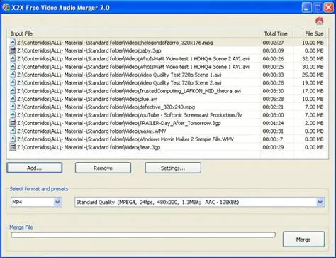The height and width of the screenshot is (258, 336).
Task: Click total time 00:03:30
Action: (x=273, y=91)
